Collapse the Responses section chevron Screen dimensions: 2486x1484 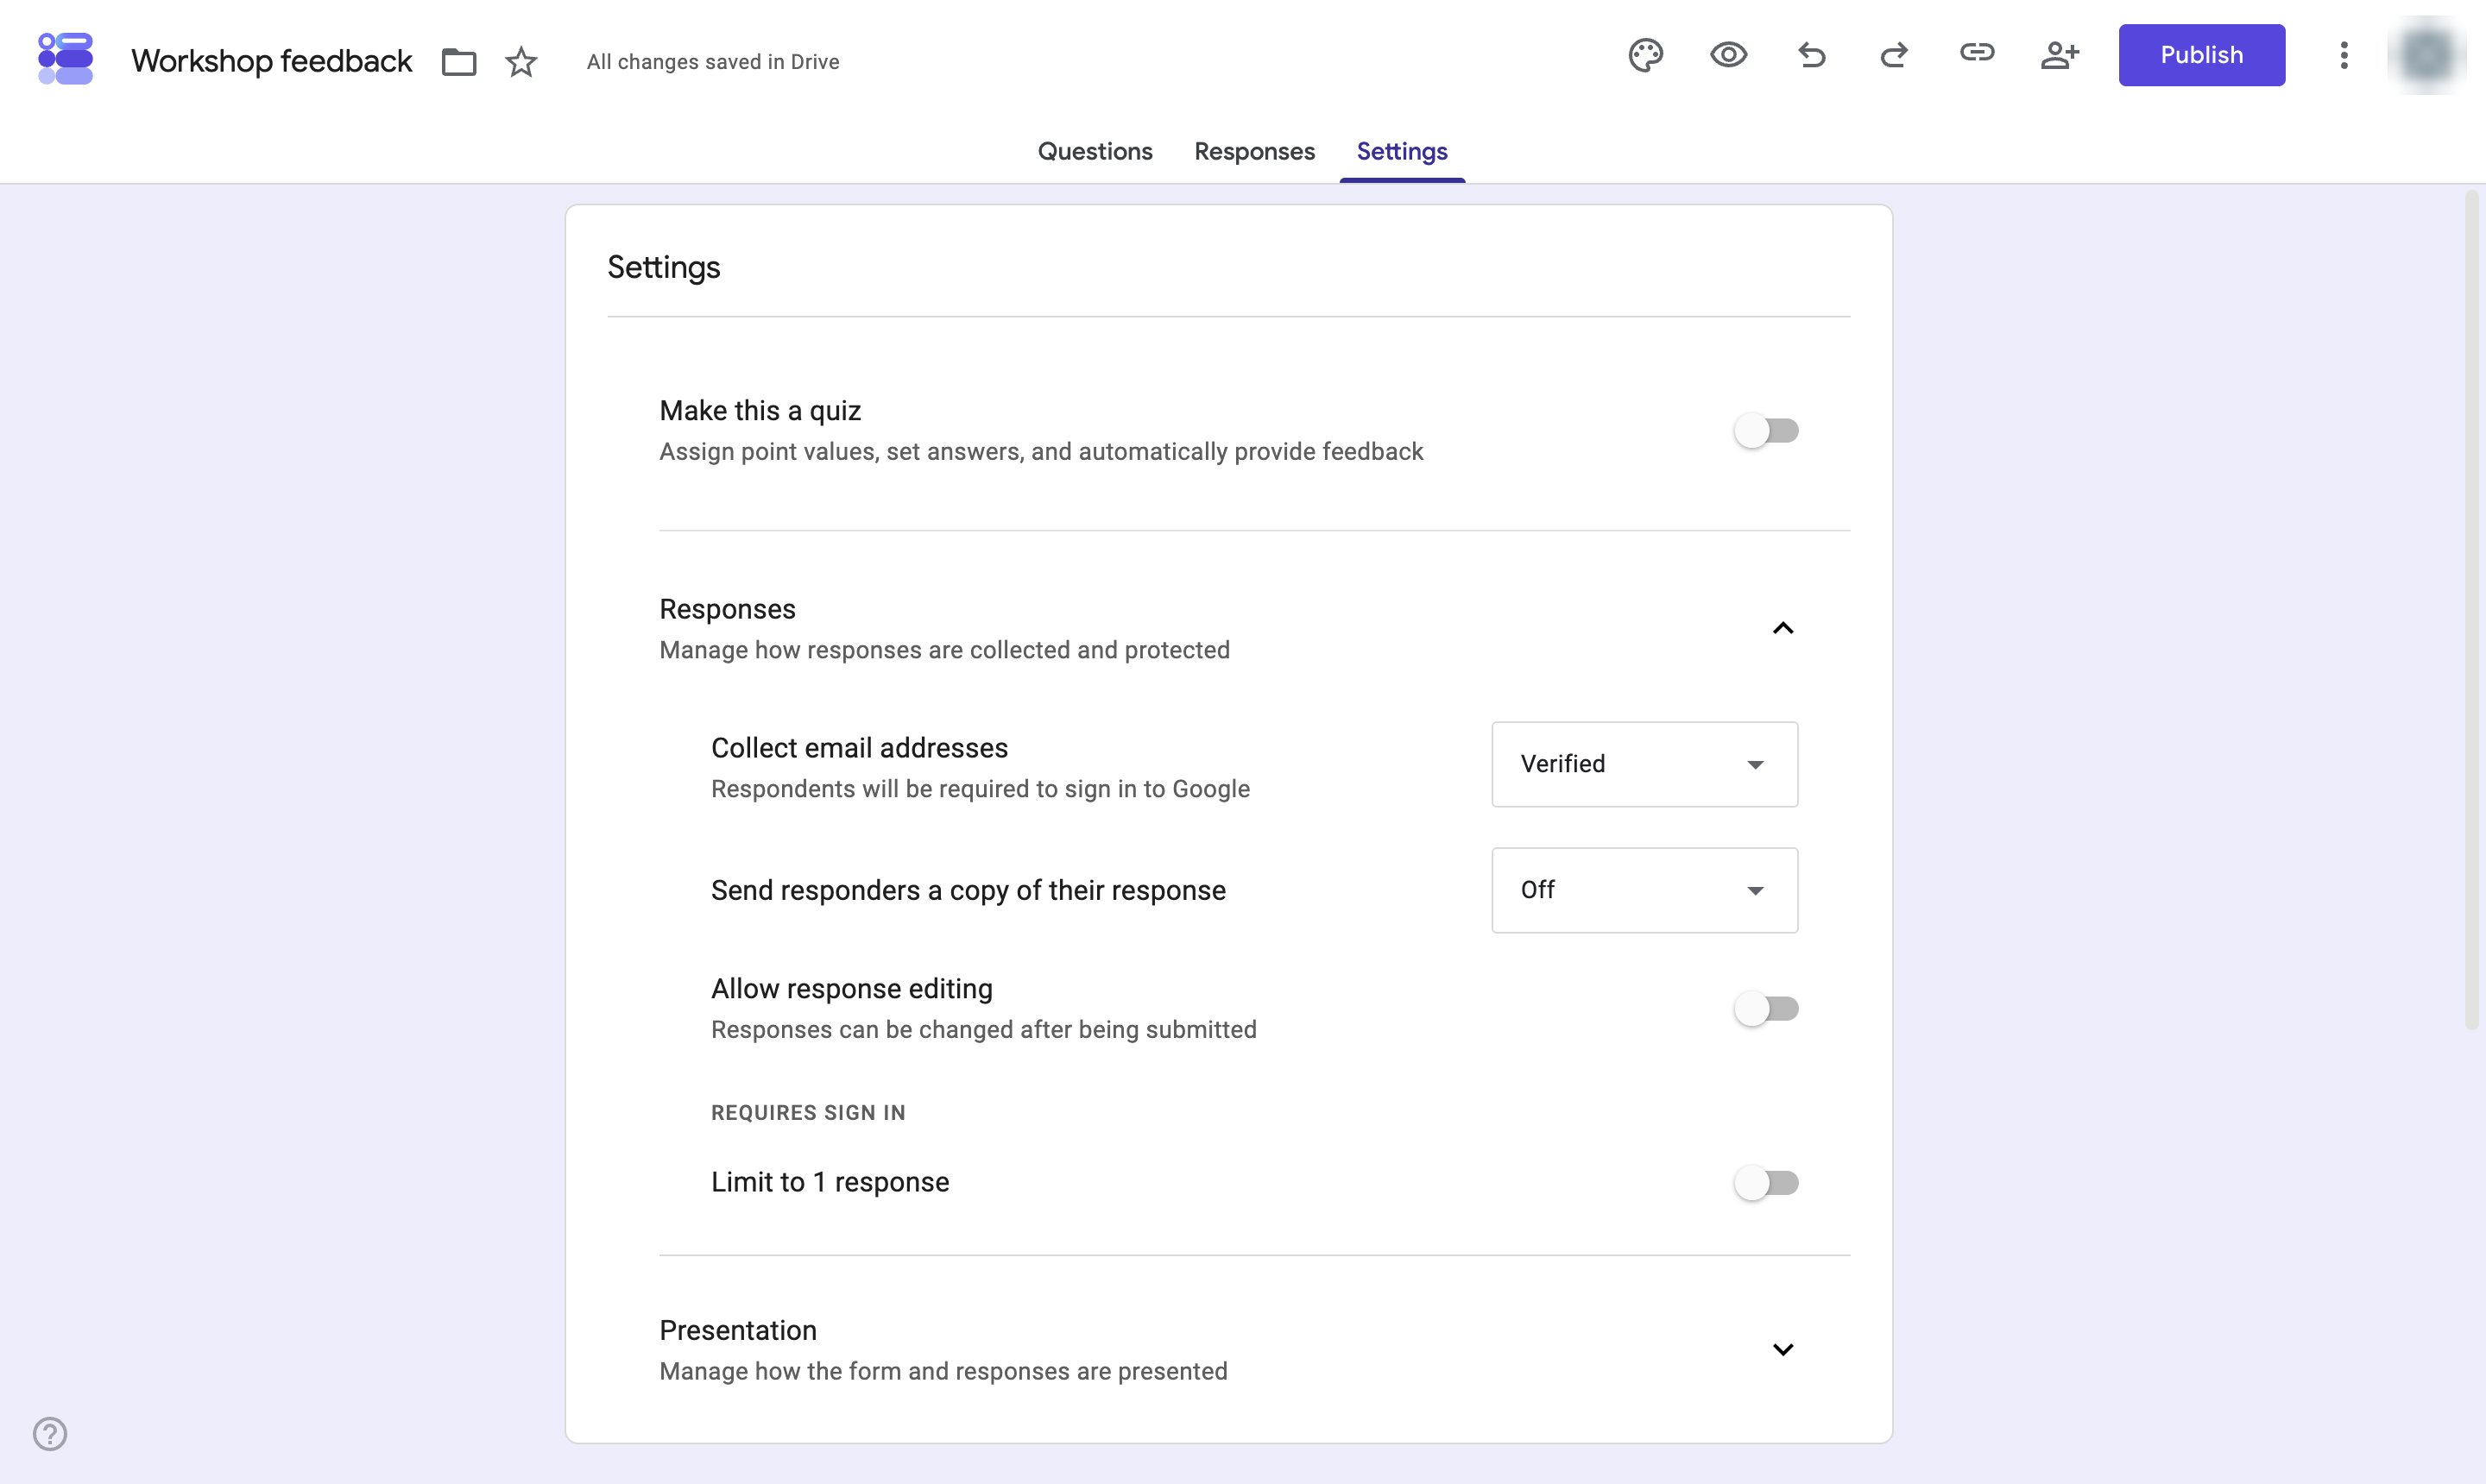[1782, 629]
